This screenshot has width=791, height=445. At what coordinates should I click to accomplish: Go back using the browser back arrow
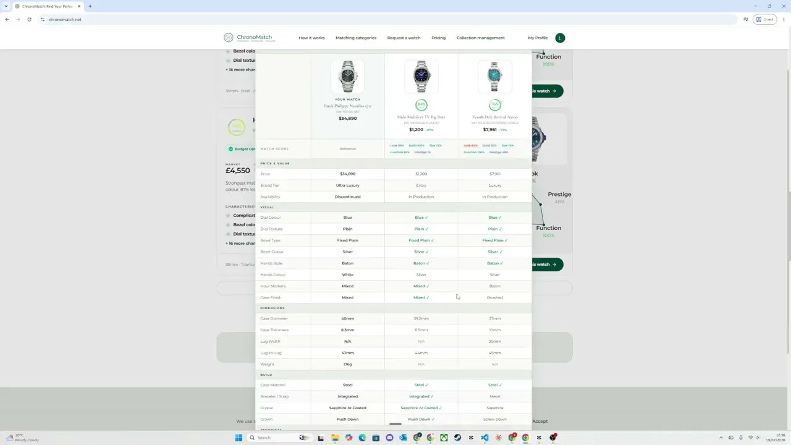(7, 19)
